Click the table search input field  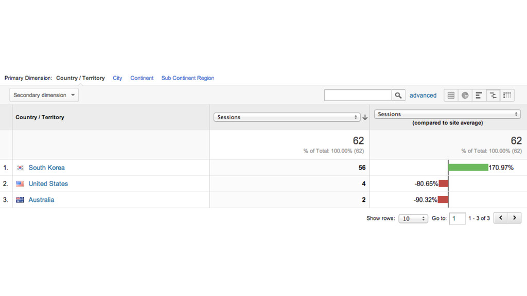point(358,95)
